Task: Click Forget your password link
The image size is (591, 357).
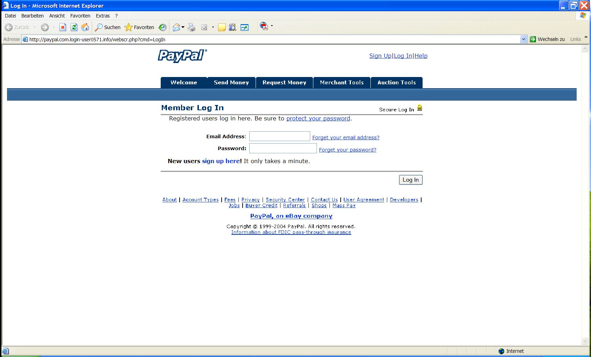Action: click(348, 150)
